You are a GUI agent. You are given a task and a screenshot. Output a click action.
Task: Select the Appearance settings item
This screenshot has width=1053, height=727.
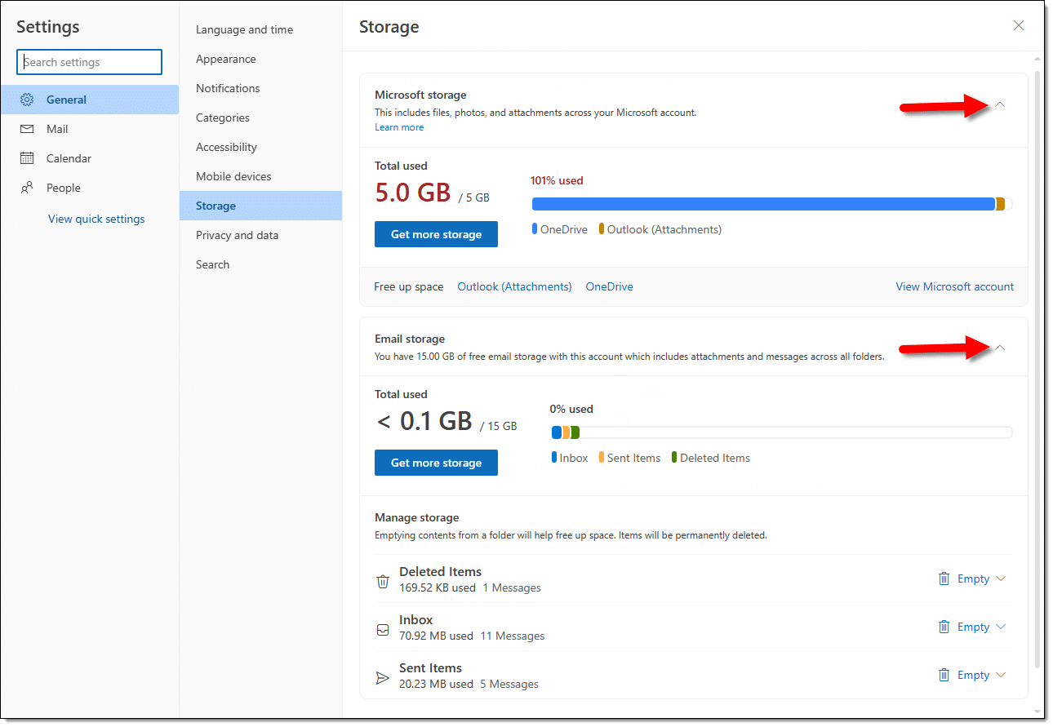point(225,59)
